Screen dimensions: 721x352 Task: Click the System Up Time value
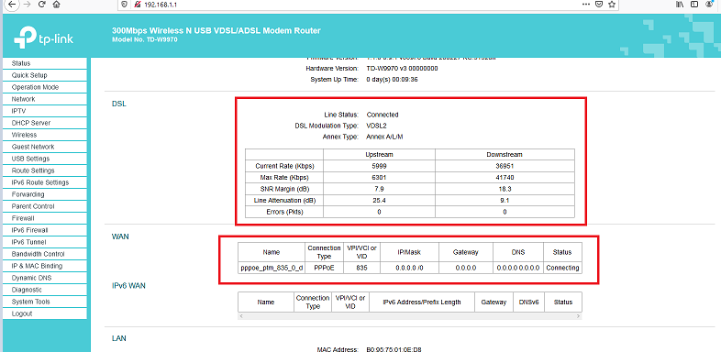click(392, 80)
